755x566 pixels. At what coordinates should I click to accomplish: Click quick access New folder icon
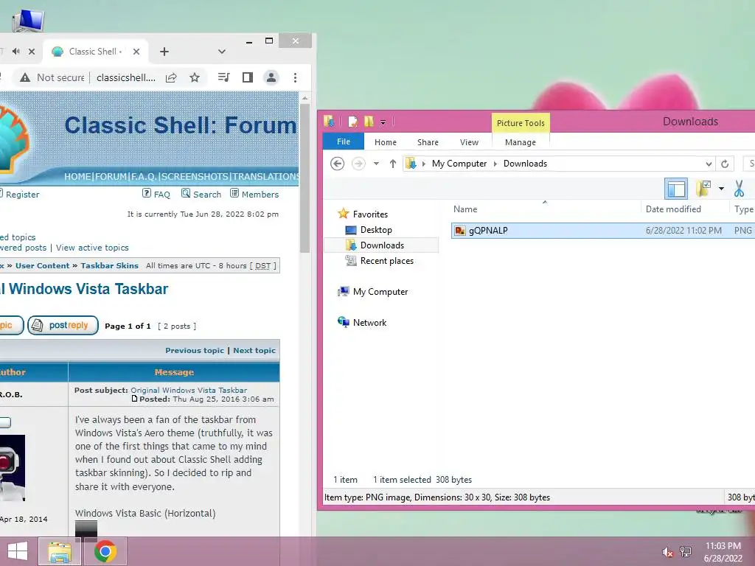(369, 122)
